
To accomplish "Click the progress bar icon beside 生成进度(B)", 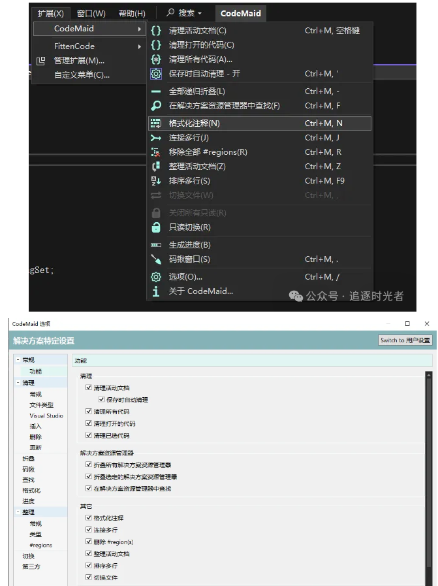I will click(x=156, y=245).
